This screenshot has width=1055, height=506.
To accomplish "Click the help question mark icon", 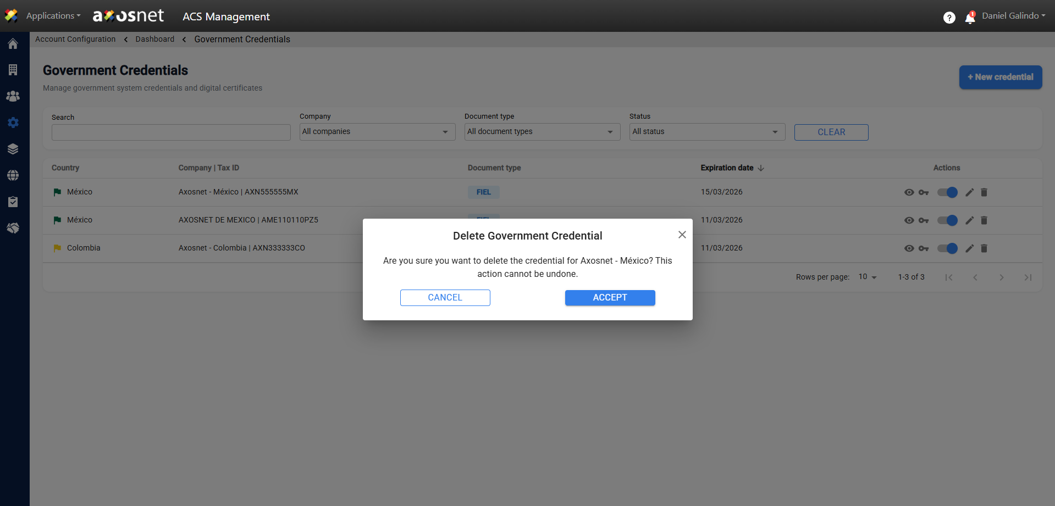I will 949,18.
